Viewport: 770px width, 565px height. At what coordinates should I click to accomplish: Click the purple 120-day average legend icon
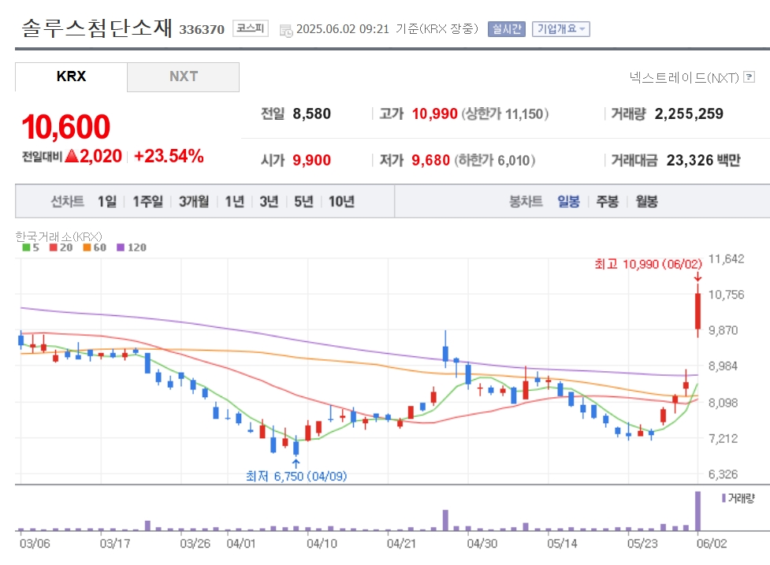point(121,247)
